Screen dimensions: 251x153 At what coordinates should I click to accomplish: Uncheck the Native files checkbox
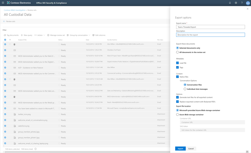177,77
